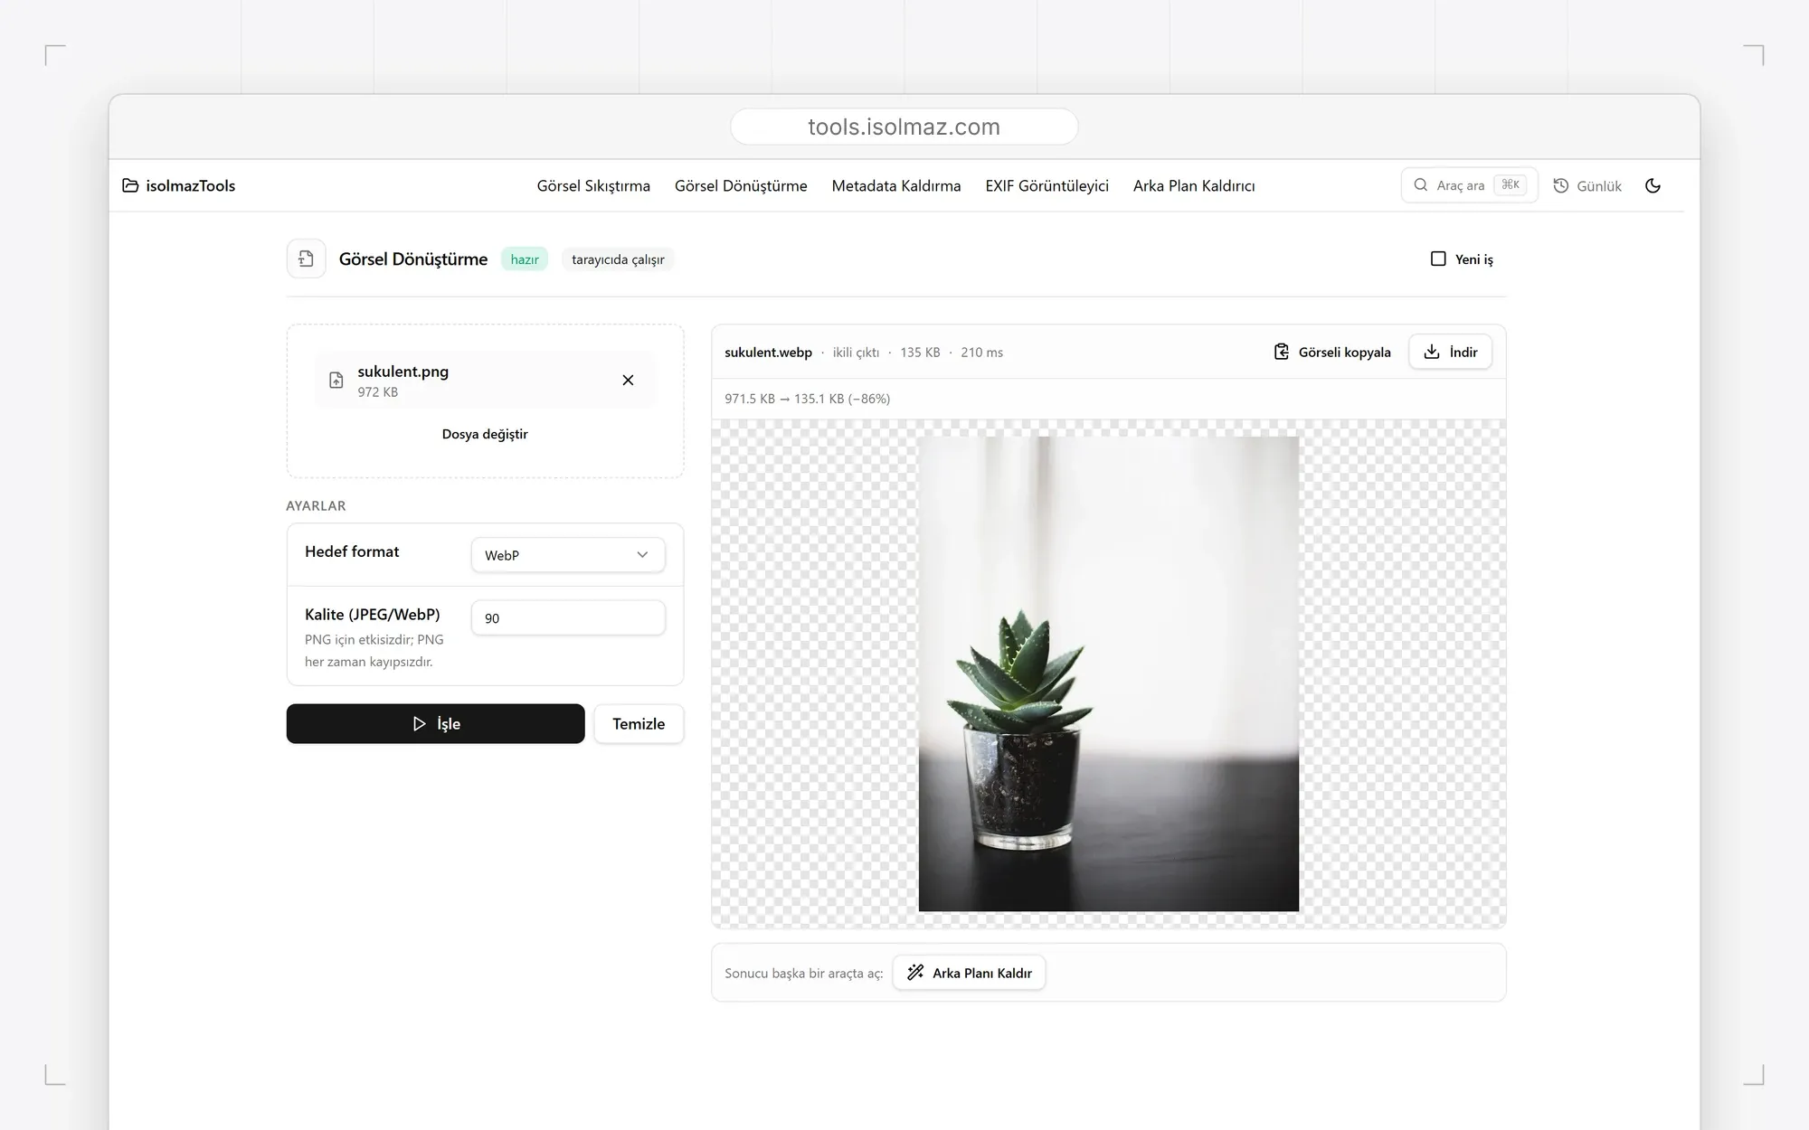Click the 210 ms processing time text
Viewport: 1809px width, 1130px height.
(981, 352)
